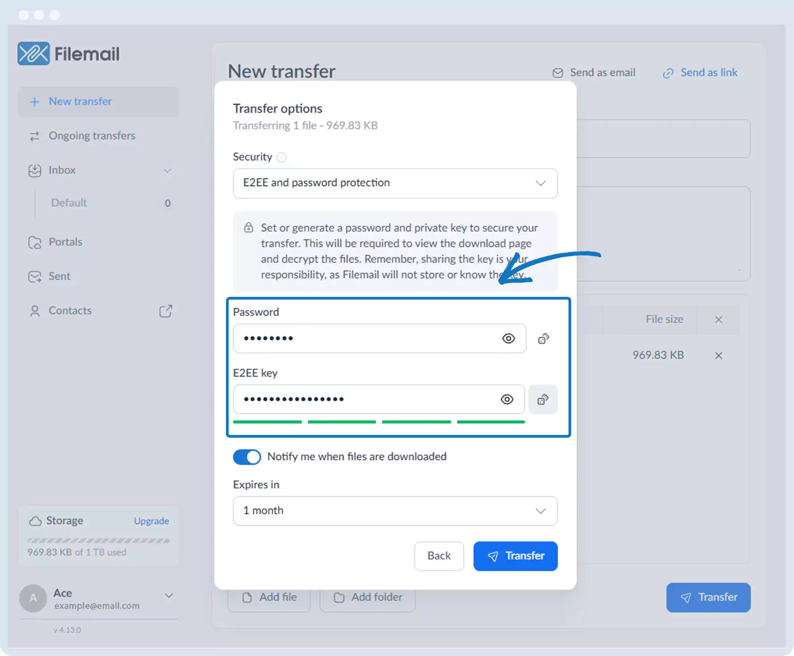Viewport: 794px width, 656px height.
Task: Click the storage usage progress bar
Action: [x=98, y=541]
